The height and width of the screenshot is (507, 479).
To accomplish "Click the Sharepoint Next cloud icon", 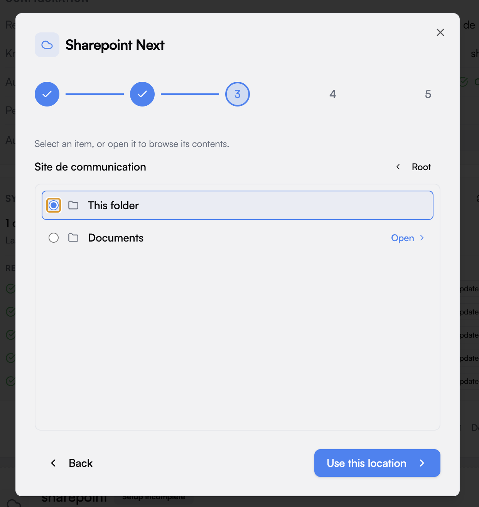I will (47, 45).
